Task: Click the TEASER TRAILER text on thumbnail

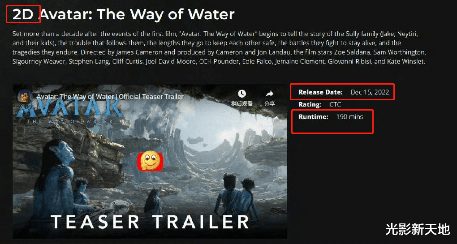Action: [151, 222]
